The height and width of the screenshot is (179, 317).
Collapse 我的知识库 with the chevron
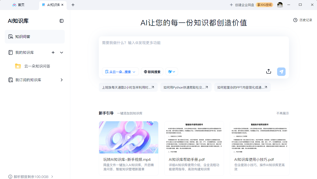(62, 52)
